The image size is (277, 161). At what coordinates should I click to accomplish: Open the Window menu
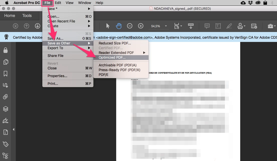84,3
